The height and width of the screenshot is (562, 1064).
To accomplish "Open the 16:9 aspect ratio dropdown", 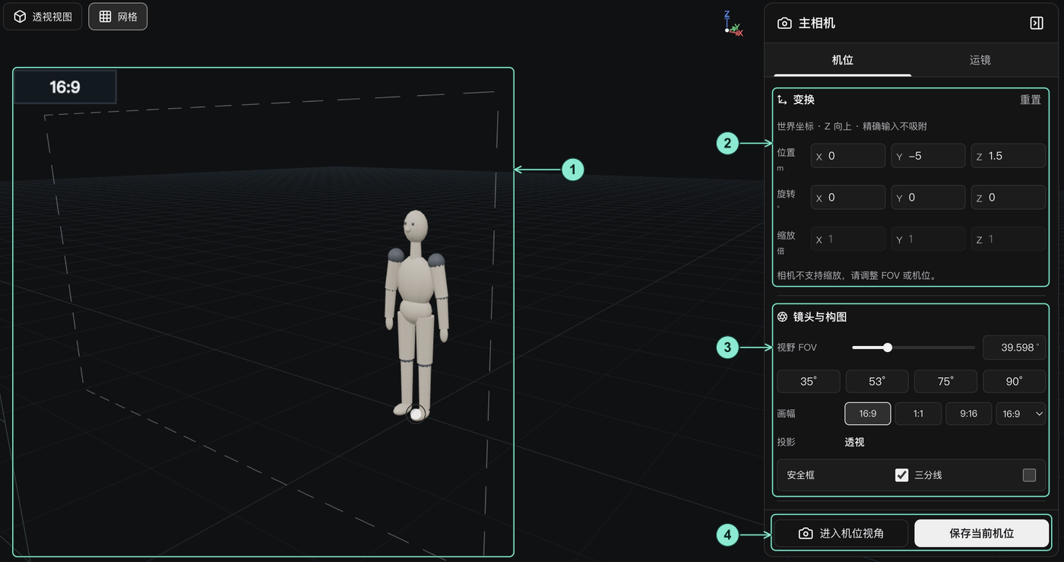I will (1021, 414).
